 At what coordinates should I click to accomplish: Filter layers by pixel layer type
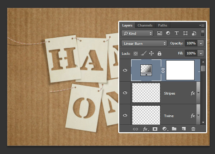tap(160, 33)
